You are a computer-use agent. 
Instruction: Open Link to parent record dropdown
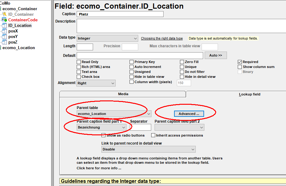pos(148,149)
